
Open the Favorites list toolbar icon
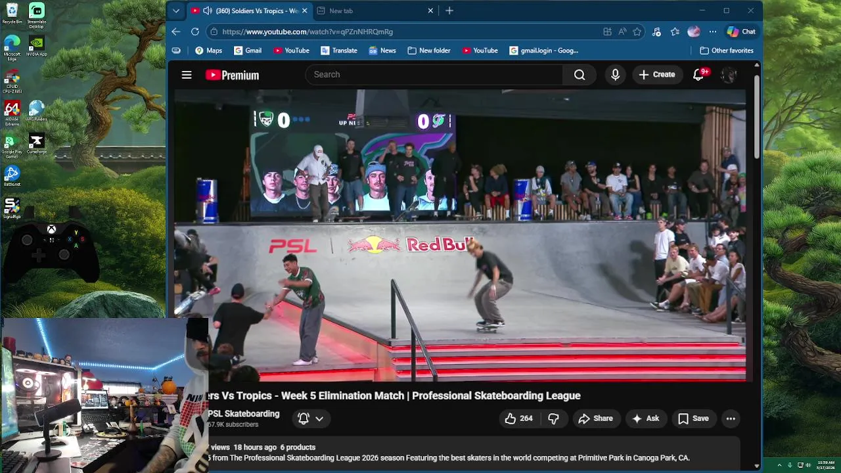point(675,32)
